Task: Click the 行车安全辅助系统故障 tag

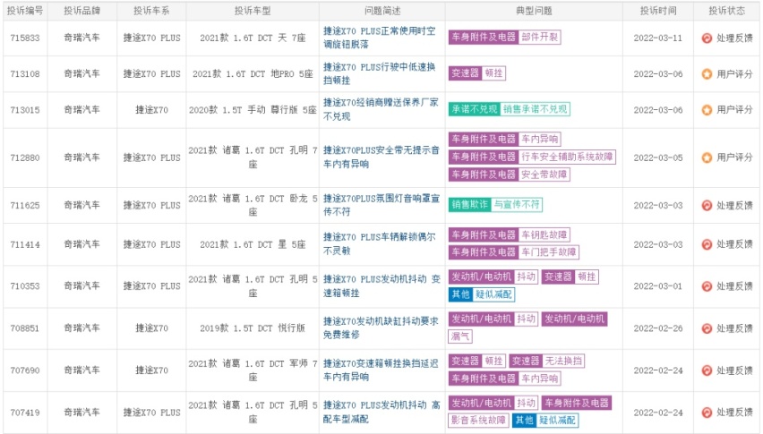Action: pyautogui.click(x=567, y=157)
